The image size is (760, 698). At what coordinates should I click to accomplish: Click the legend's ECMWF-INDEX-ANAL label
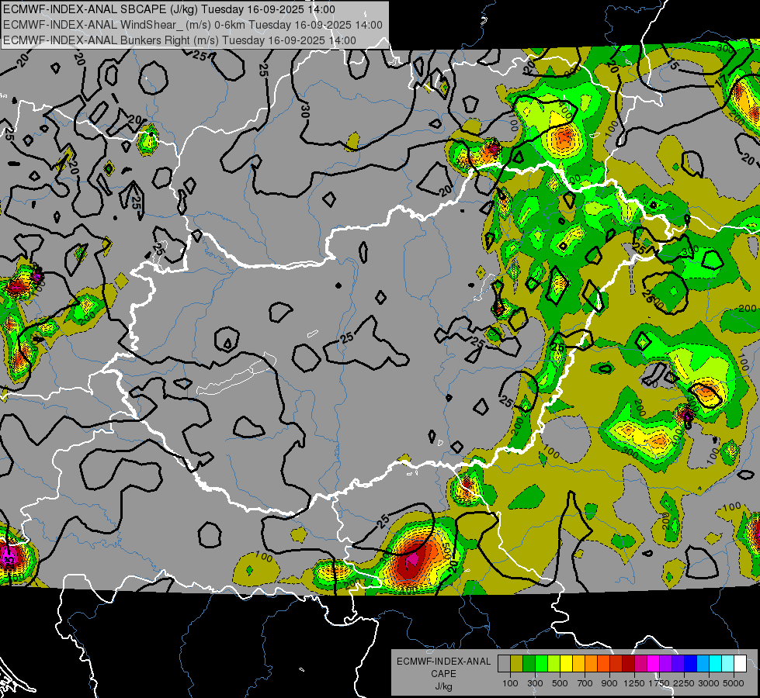pyautogui.click(x=443, y=662)
